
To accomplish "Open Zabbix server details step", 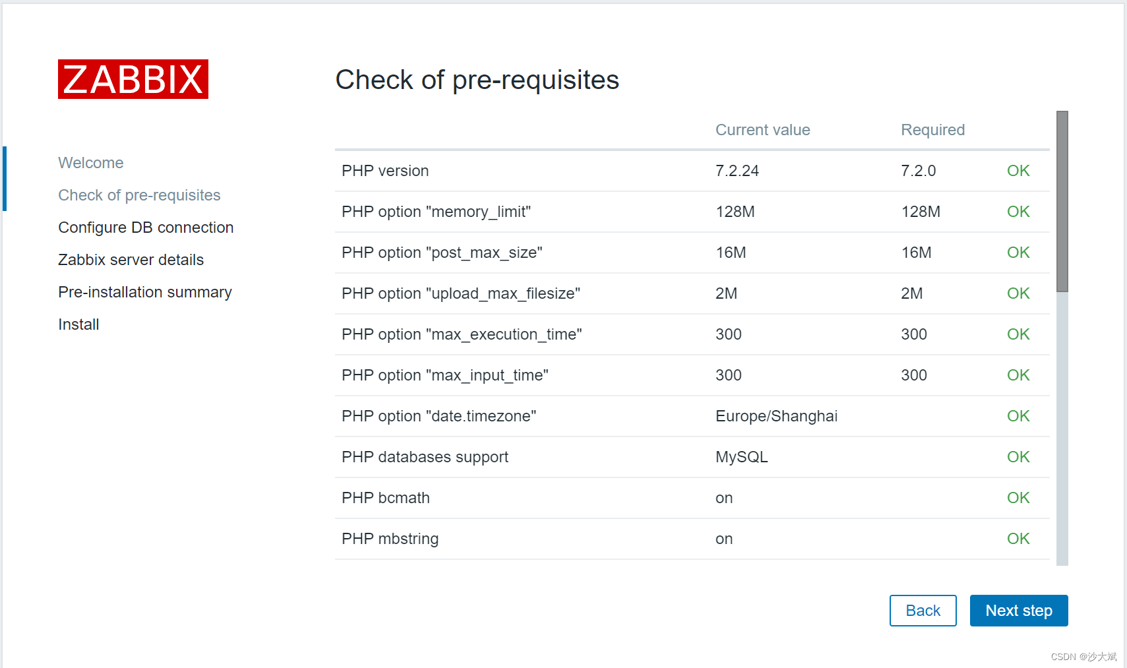I will pos(131,260).
